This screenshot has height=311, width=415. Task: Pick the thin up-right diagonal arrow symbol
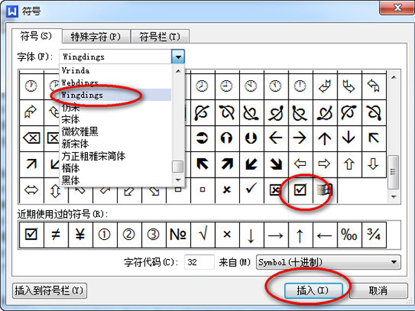(31, 164)
